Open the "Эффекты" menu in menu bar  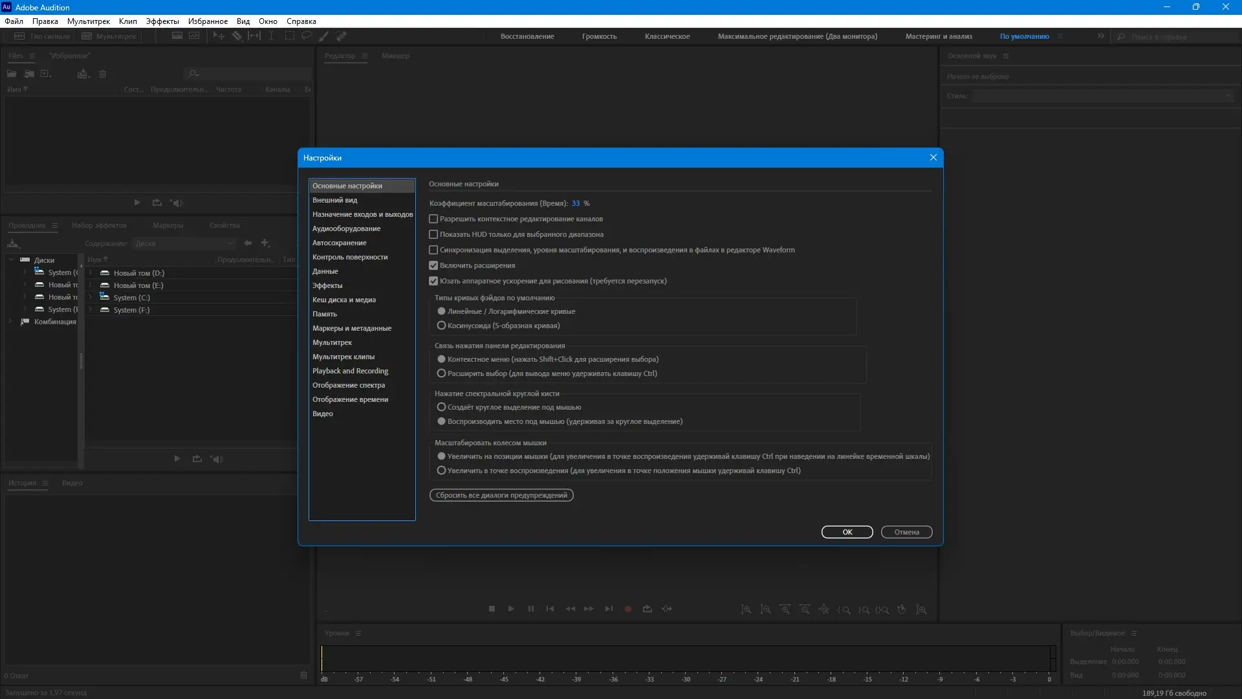(x=162, y=21)
